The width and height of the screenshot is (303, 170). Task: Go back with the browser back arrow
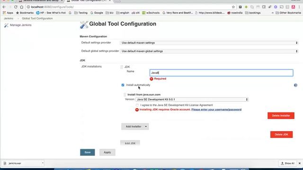click(4, 7)
